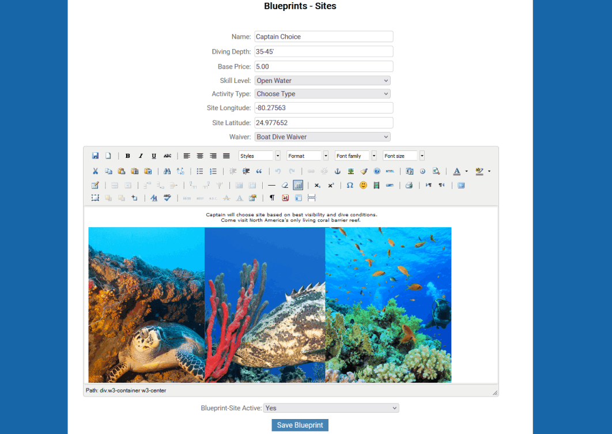Toggle underline formatting in the editor
Image resolution: width=612 pixels, height=434 pixels.
coord(154,156)
